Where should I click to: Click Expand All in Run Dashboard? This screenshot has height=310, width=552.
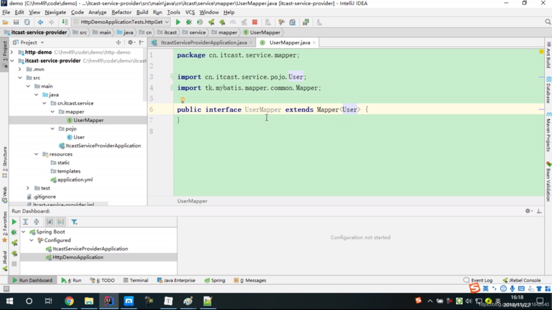(x=25, y=222)
